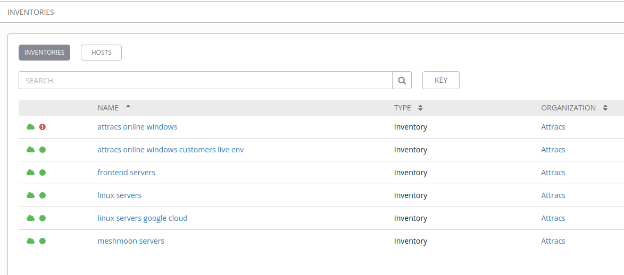This screenshot has height=275, width=624.
Task: Open inventory attracs online windows
Action: [137, 127]
